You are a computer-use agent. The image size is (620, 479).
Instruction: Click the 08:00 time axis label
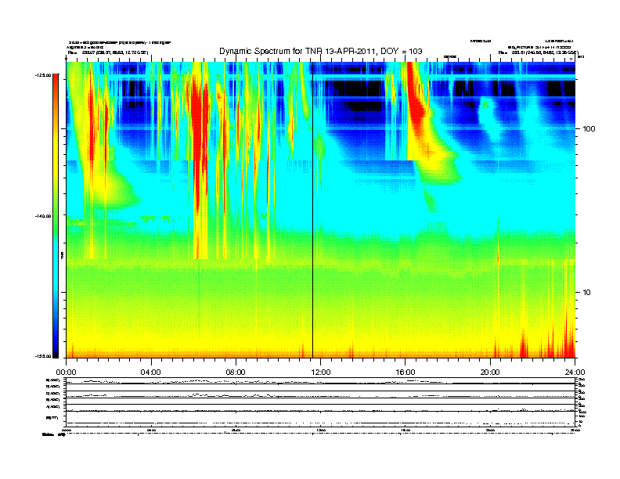[x=236, y=373]
